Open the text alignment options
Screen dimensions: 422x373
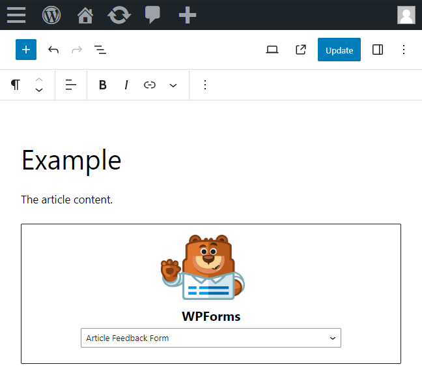pyautogui.click(x=71, y=85)
